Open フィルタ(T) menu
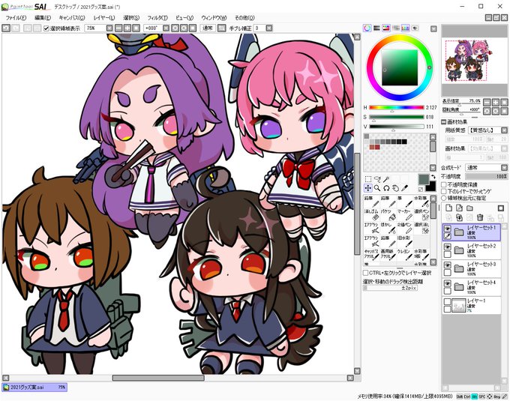 [157, 18]
